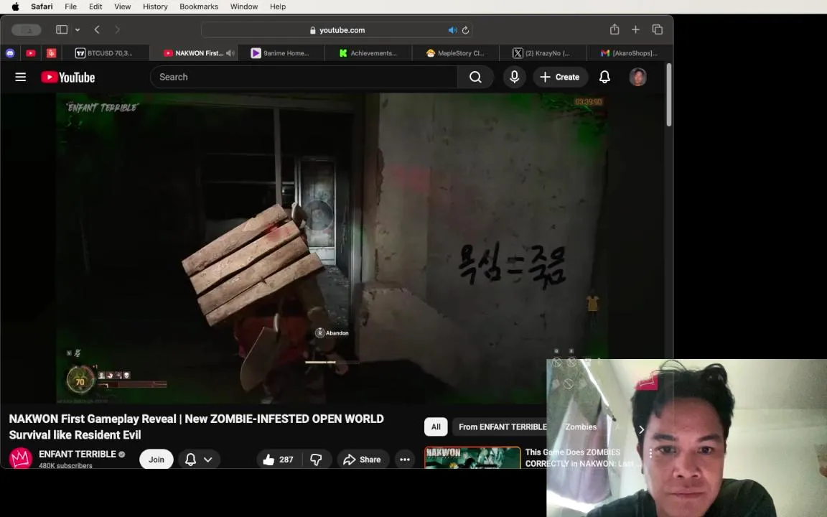Click the video player to pause

332,248
